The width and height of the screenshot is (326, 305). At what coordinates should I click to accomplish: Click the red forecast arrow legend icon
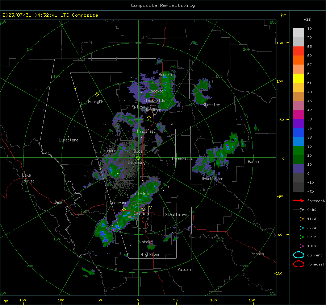(x=298, y=201)
